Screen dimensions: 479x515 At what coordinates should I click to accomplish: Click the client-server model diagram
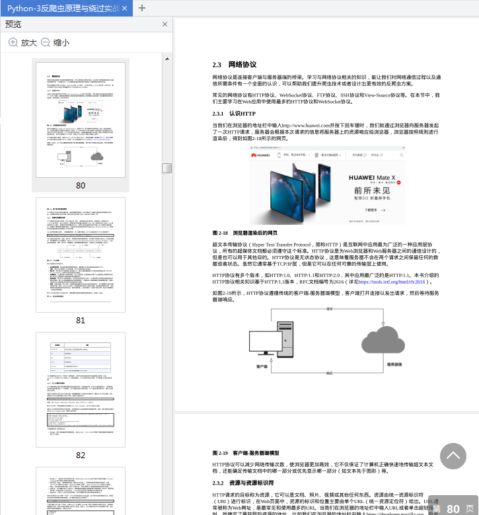click(326, 341)
